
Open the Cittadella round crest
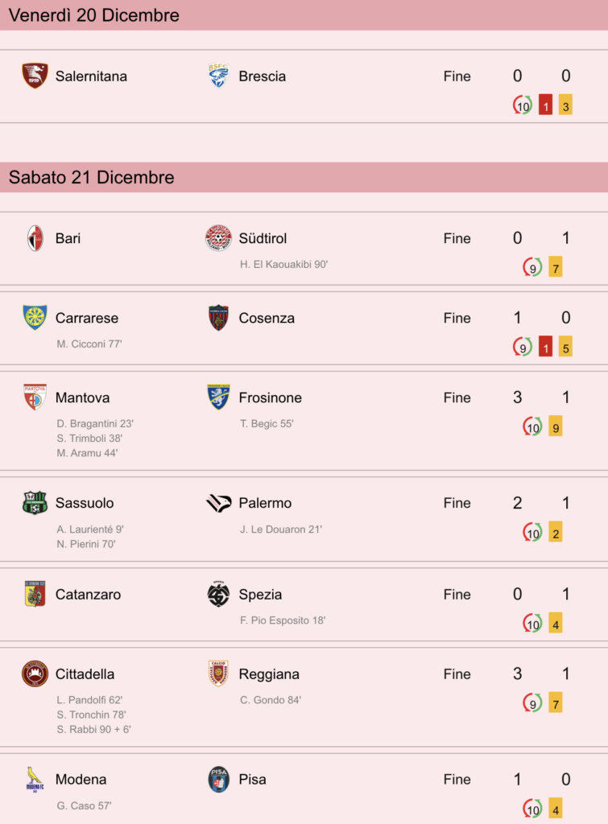click(x=35, y=674)
